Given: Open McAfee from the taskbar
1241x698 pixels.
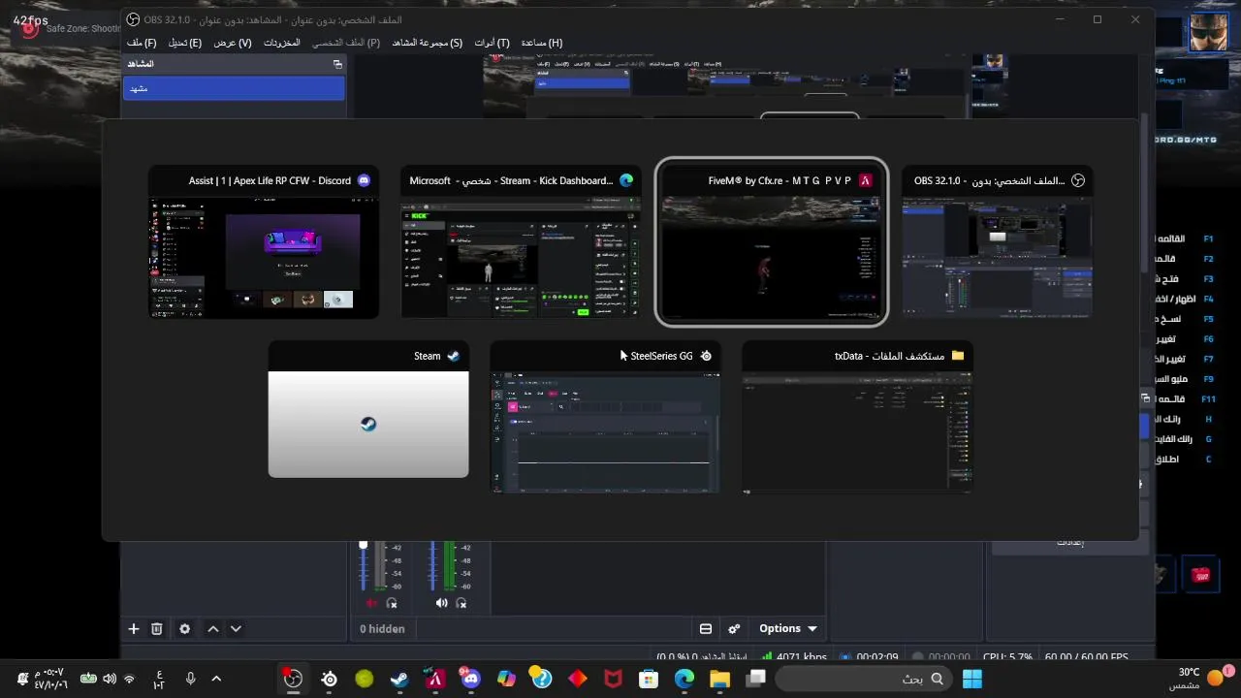Looking at the screenshot, I should point(613,679).
